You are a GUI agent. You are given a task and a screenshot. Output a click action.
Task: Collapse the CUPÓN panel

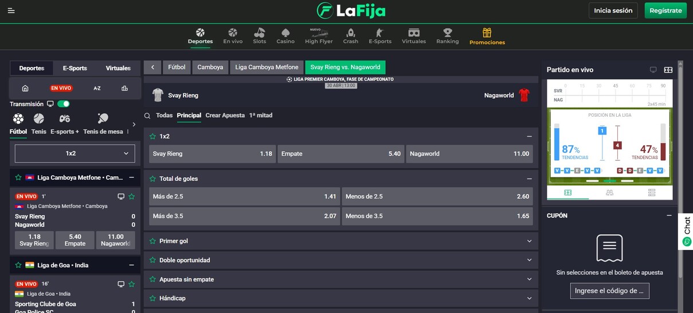tap(669, 216)
